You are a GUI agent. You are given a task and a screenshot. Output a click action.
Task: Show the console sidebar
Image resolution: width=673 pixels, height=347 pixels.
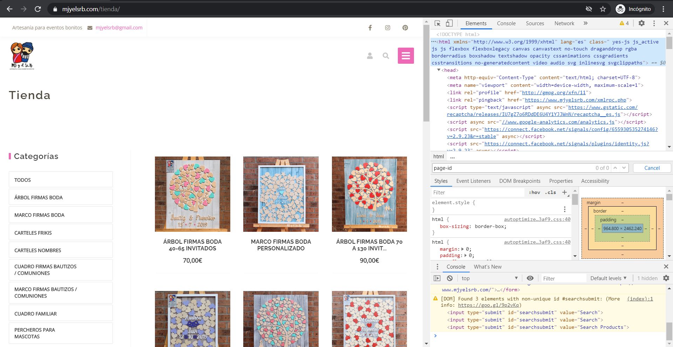coord(437,278)
